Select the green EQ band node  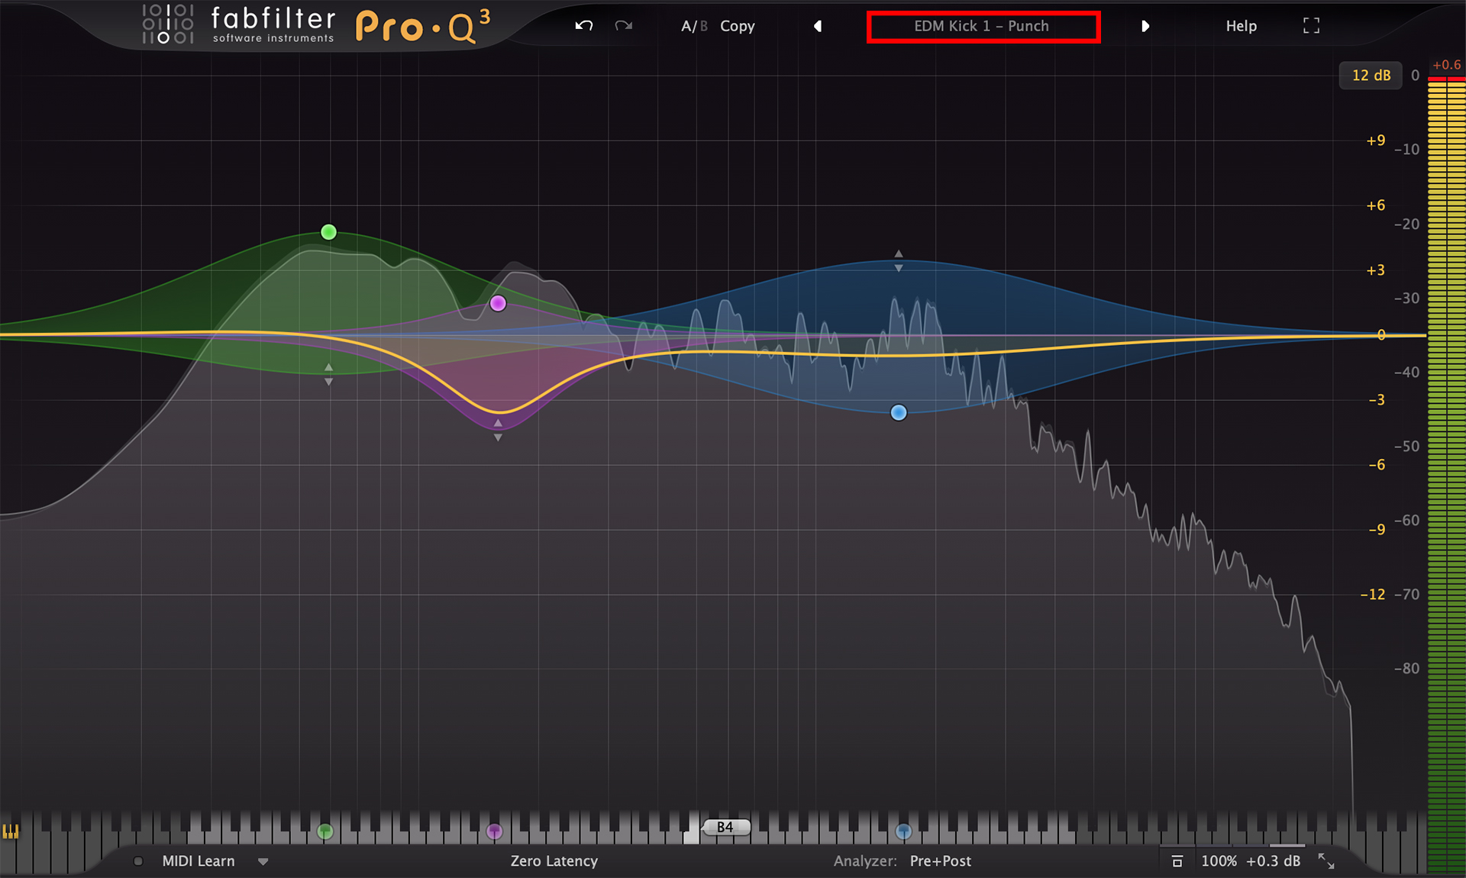coord(328,232)
